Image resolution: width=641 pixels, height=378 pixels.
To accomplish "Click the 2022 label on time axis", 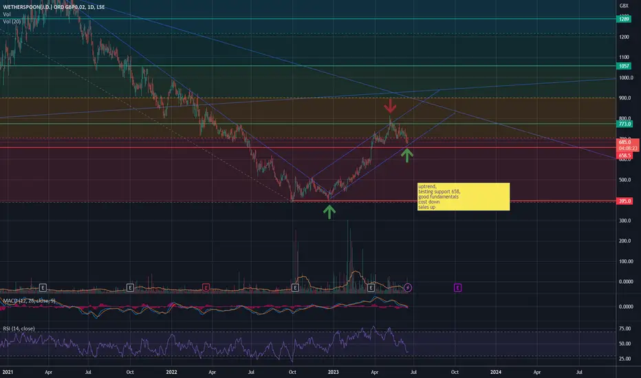I will (x=171, y=372).
